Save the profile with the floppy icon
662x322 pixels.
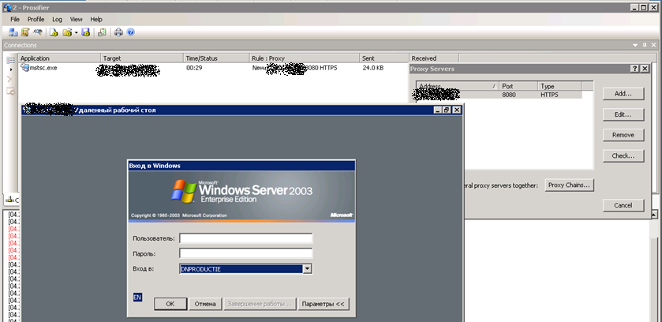pos(86,32)
